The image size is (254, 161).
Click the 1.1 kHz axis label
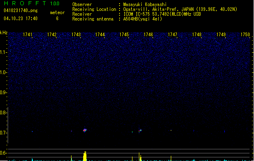coord(3,52)
